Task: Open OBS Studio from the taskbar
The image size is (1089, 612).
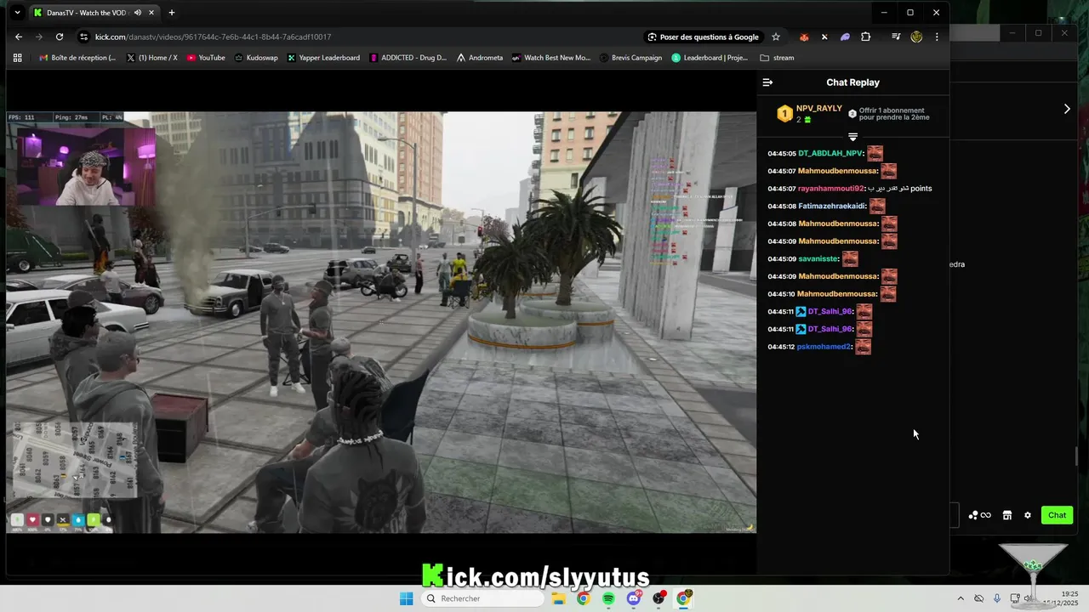Action: coord(659,598)
